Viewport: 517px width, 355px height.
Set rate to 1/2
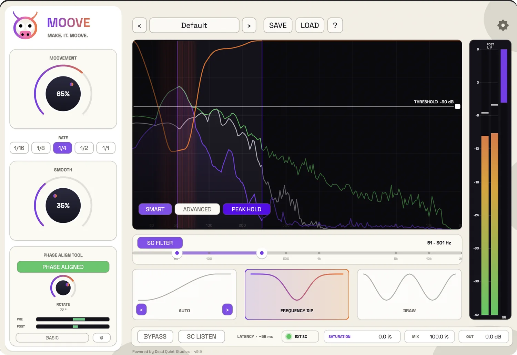pyautogui.click(x=84, y=148)
